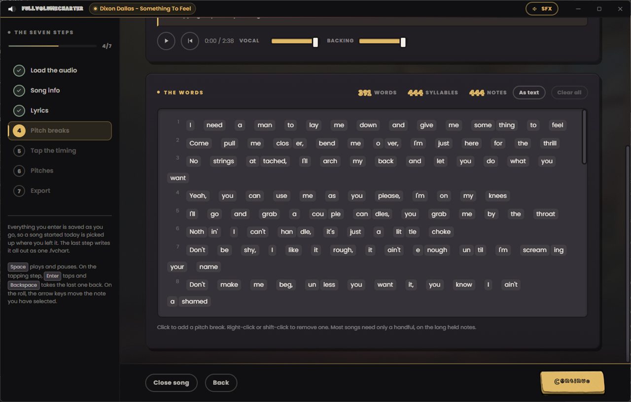Click the syllable 'scream' in line 7

click(x=534, y=250)
